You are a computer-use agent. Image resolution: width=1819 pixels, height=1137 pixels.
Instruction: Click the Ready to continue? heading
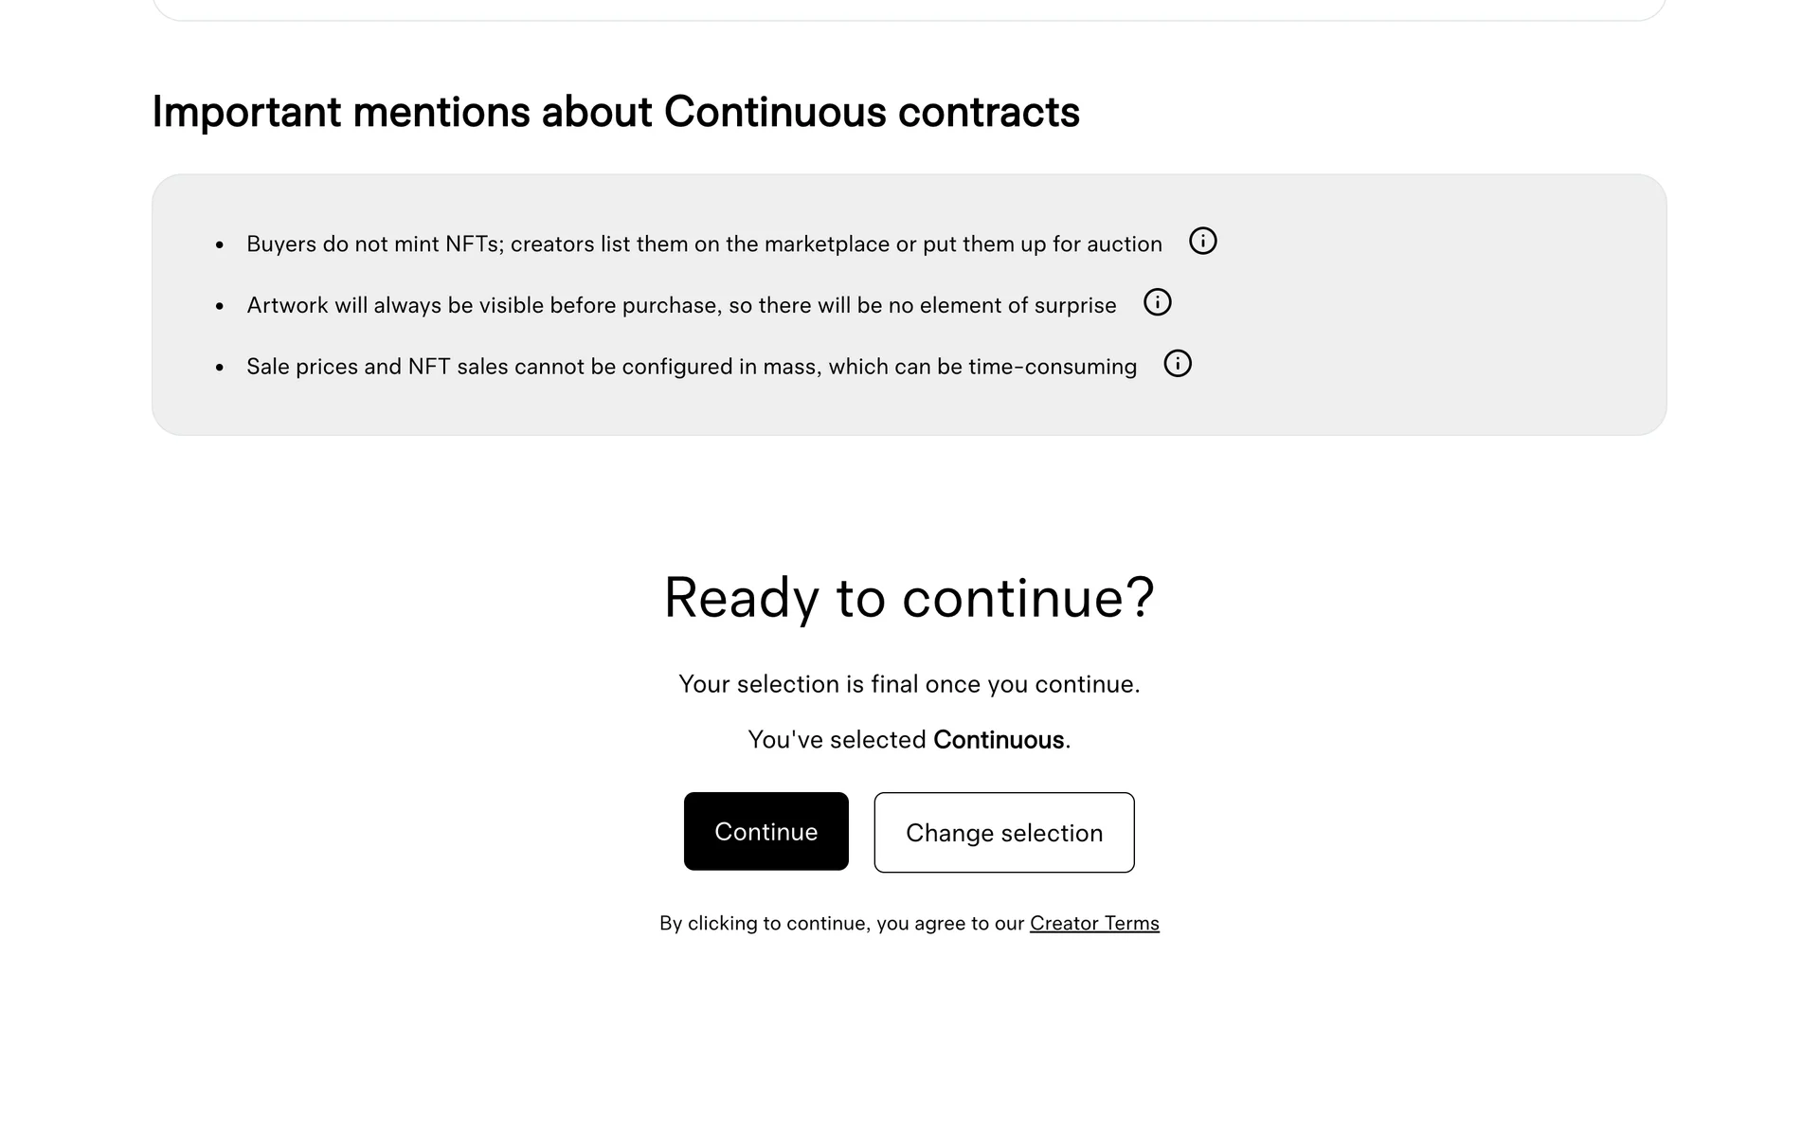click(x=909, y=598)
